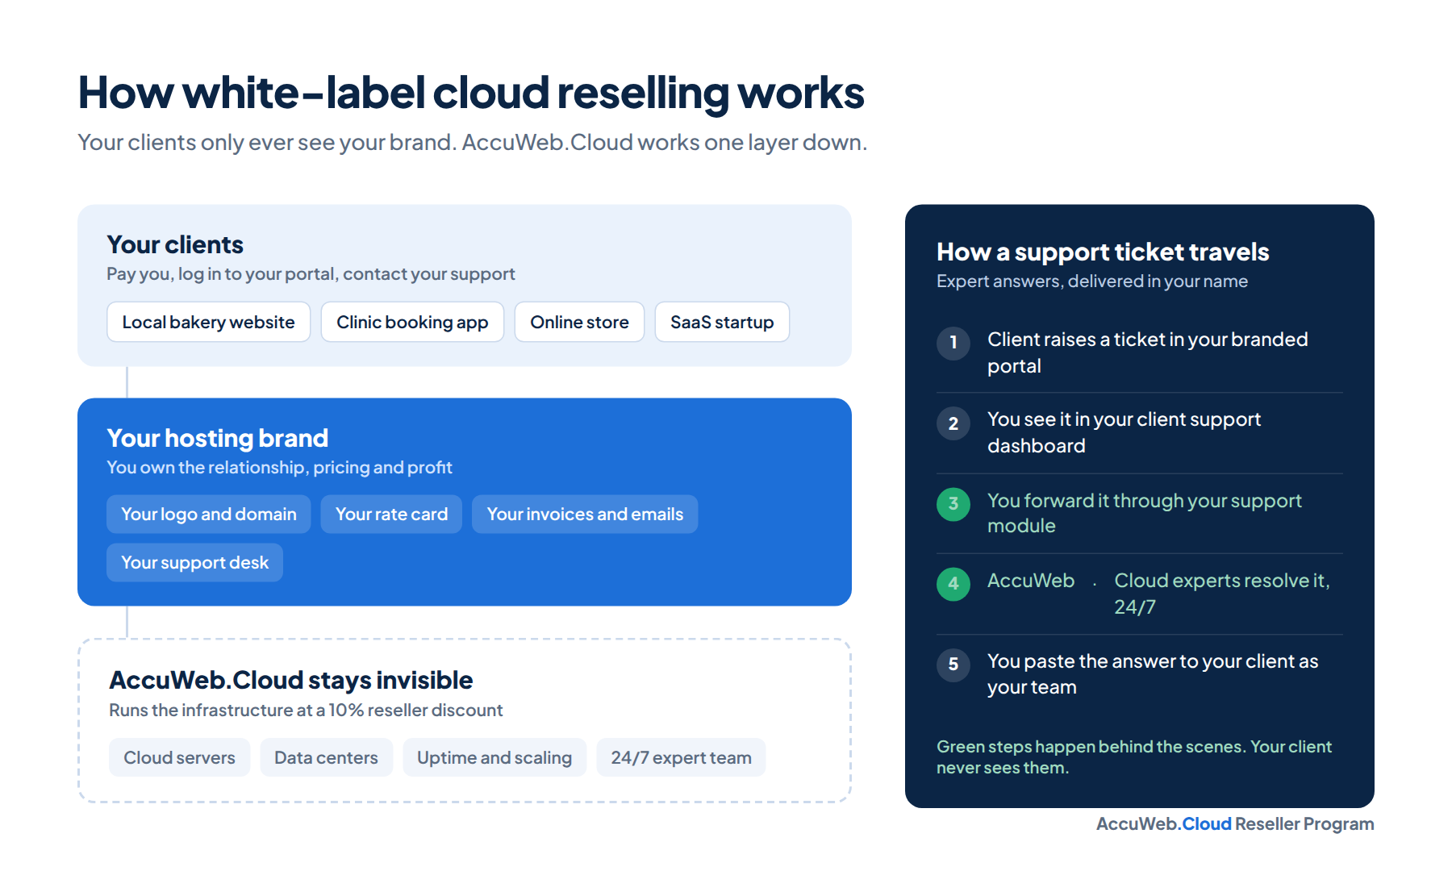The height and width of the screenshot is (871, 1452).
Task: Click the step 5 number circle
Action: [953, 665]
